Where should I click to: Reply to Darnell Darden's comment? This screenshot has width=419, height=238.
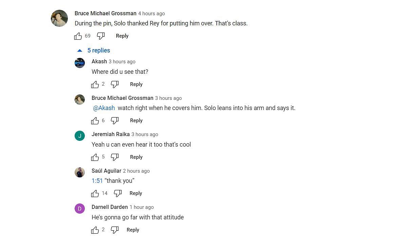(133, 230)
